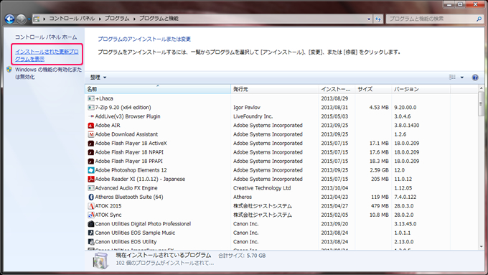Screen dimensions: 488x275
Task: Expand the view options dropdown arrow
Action: point(462,78)
